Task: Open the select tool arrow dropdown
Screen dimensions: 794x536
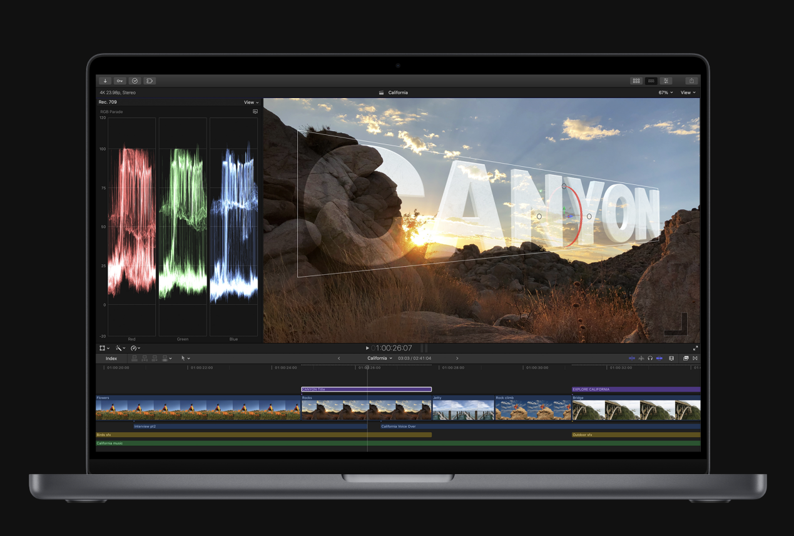Action: [x=185, y=359]
